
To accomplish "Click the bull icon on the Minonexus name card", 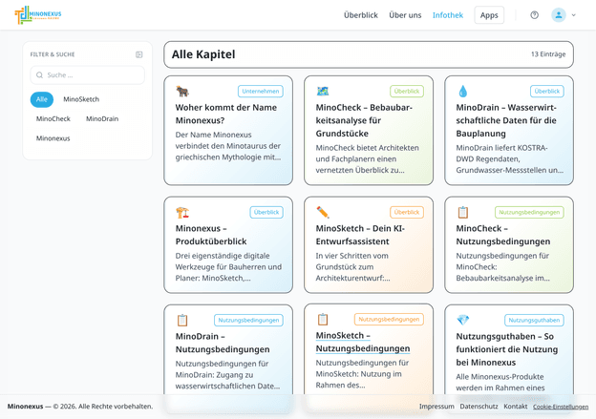I will coord(182,92).
